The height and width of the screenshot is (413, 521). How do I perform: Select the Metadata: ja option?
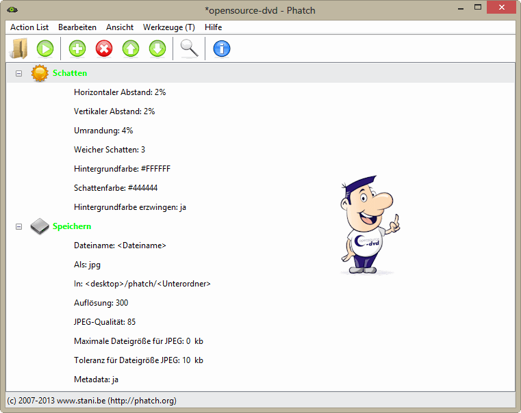tap(97, 379)
